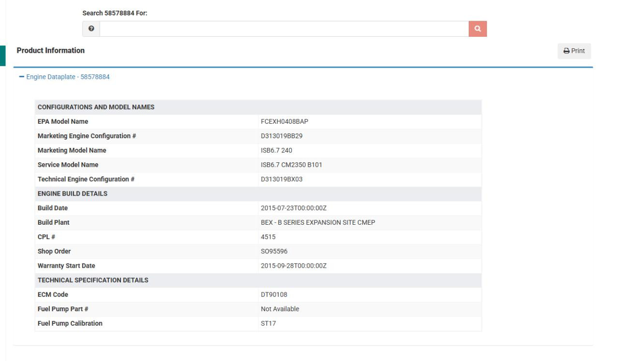This screenshot has height=361, width=619.
Task: Click the ENGINE BUILD DETAILS header
Action: [73, 194]
